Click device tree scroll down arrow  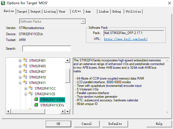point(67,111)
